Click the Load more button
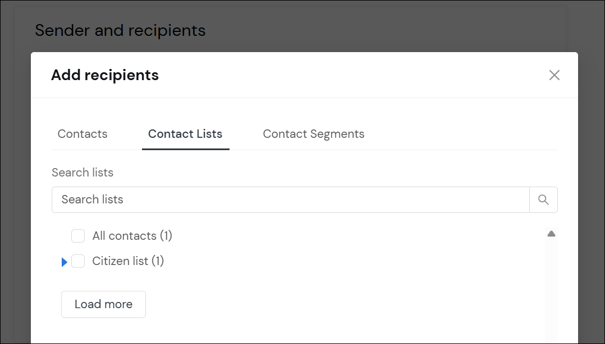This screenshot has height=344, width=605. (x=103, y=304)
